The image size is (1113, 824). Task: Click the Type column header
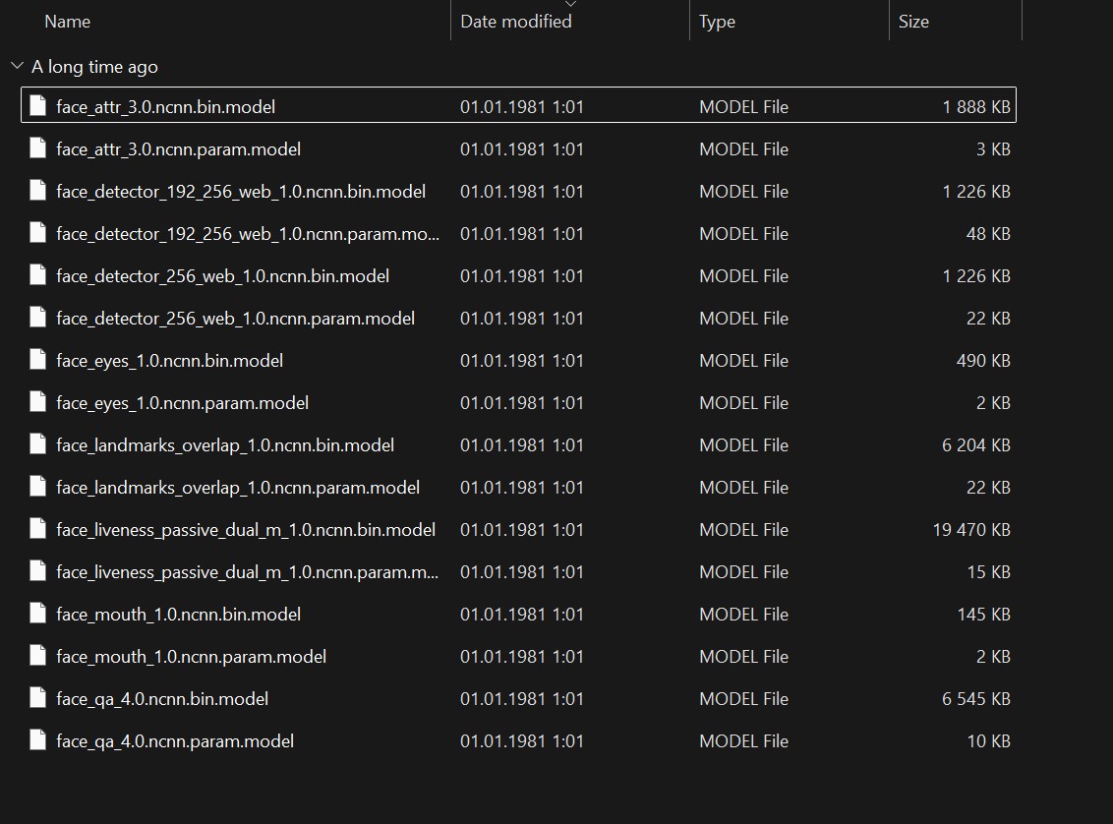coord(717,21)
